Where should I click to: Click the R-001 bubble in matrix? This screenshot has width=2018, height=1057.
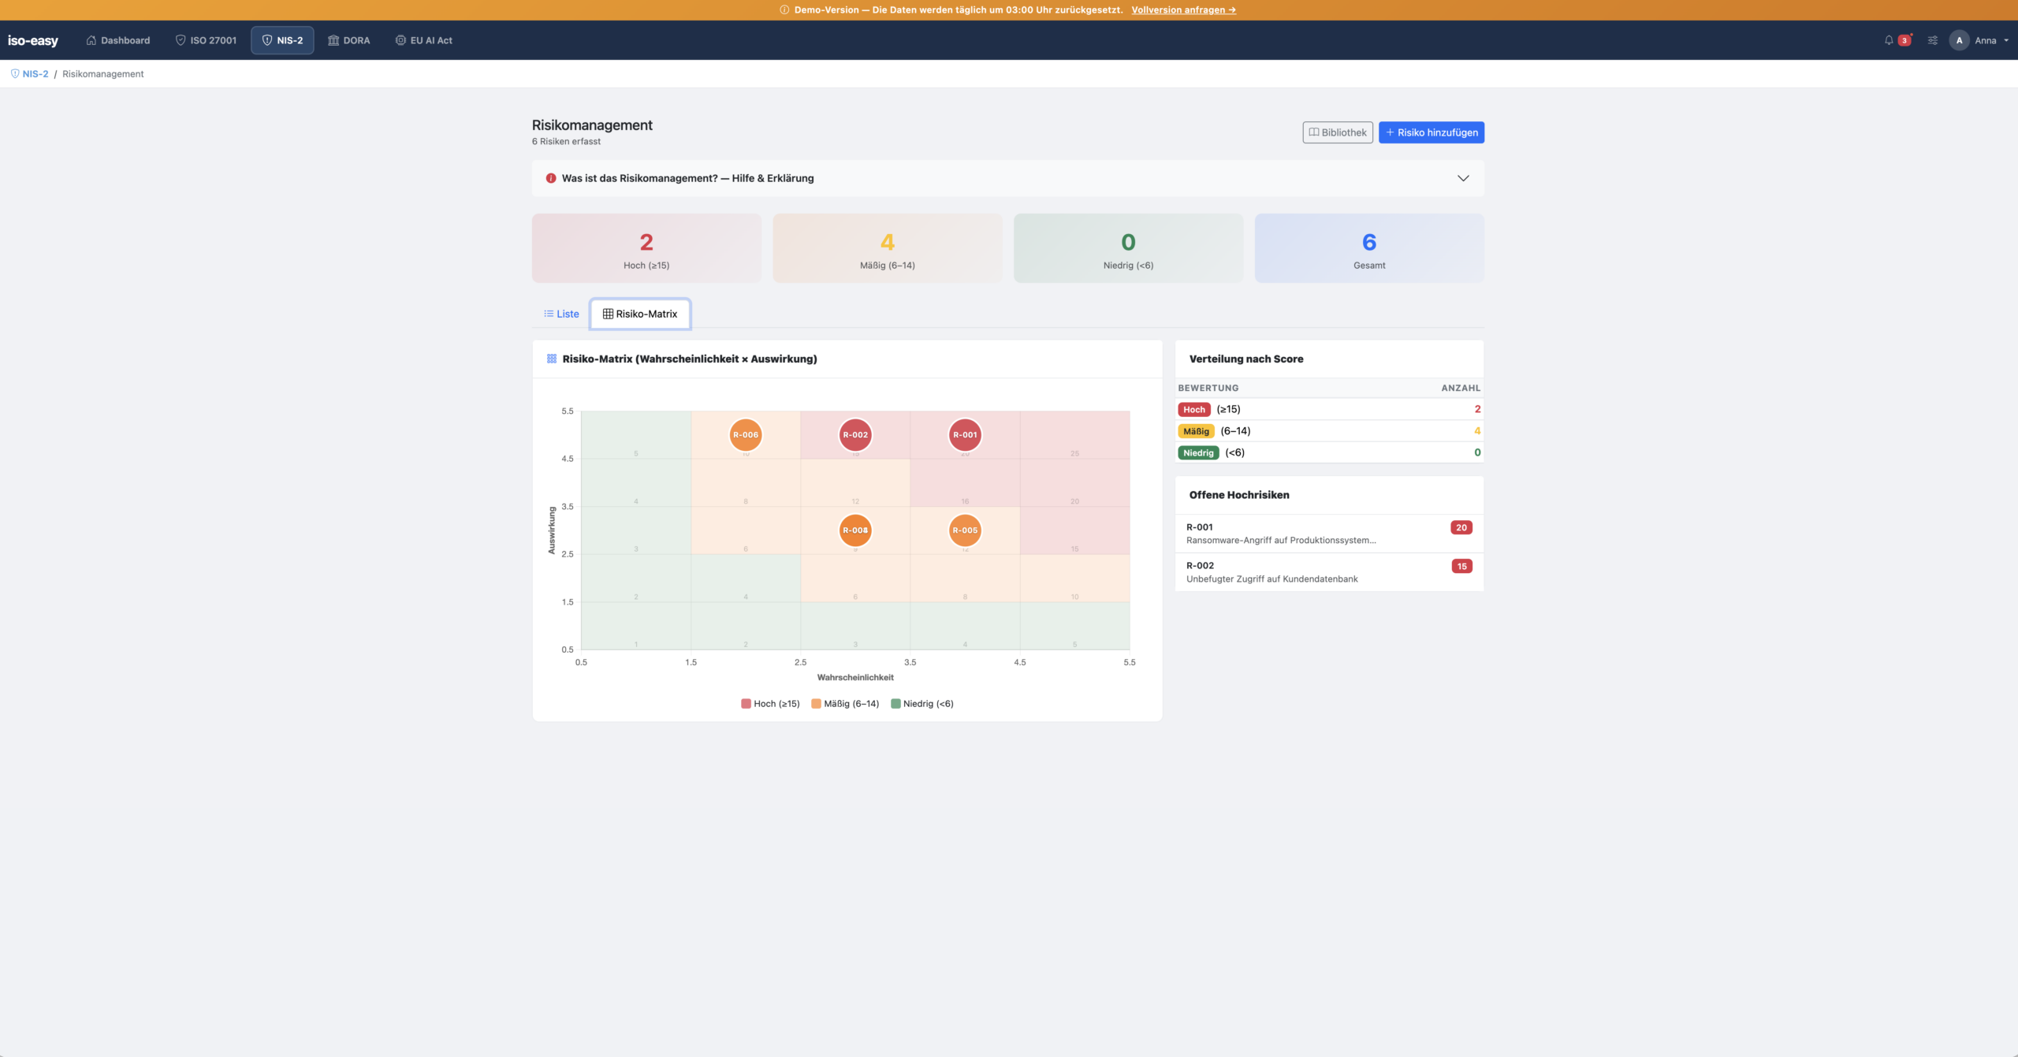pyautogui.click(x=965, y=434)
